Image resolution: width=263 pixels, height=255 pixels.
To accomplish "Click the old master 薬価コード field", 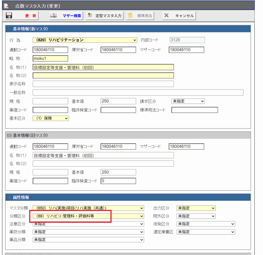I will click(x=50, y=181).
